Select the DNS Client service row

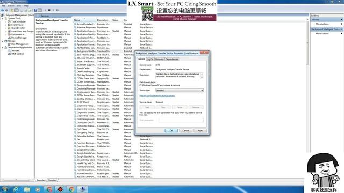[x=113, y=129]
